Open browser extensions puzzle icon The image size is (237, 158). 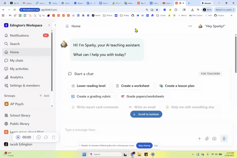tap(176, 10)
